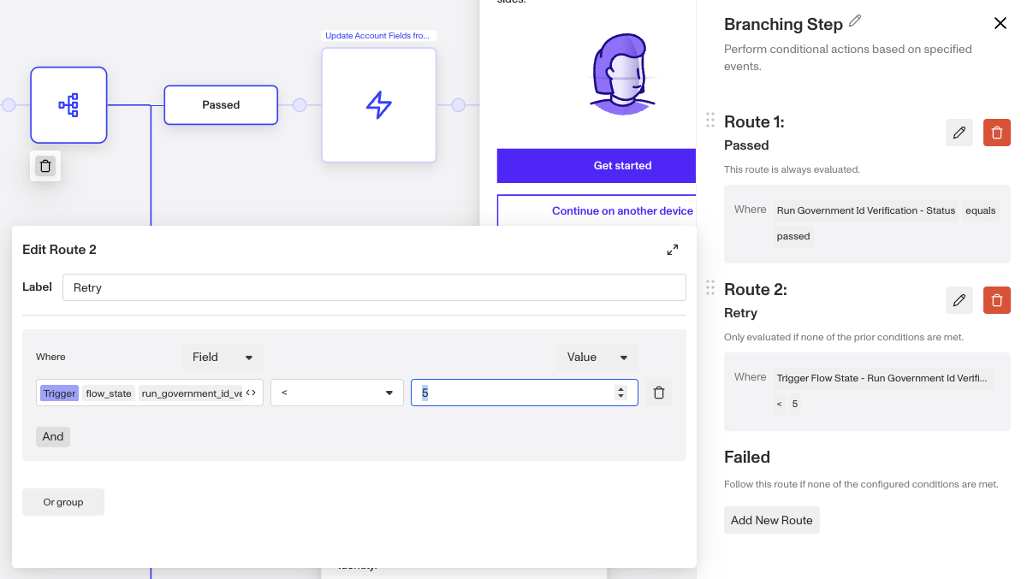The height and width of the screenshot is (579, 1033).
Task: Edit the Branching Step title pencil
Action: 855,21
